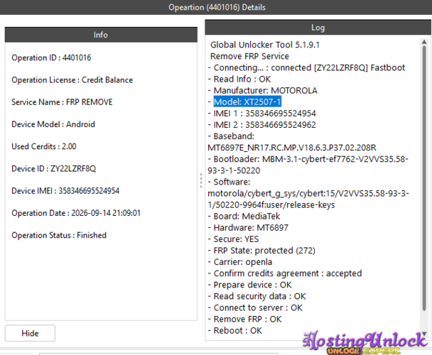Click the 'motorola/cybert_g_sys' software line
This screenshot has width=432, height=355.
pos(308,193)
